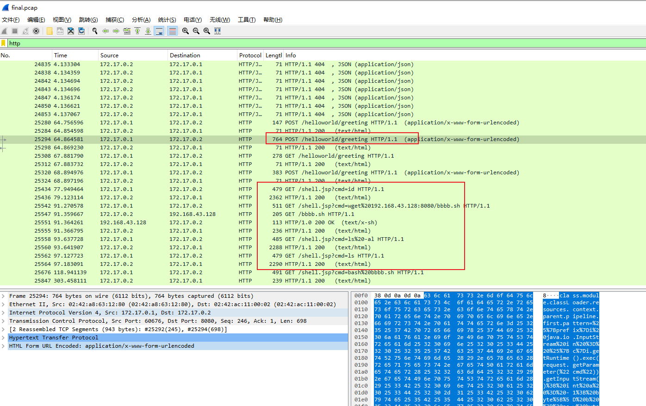The width and height of the screenshot is (646, 406).
Task: Select packet 25558 GET cmd=ls%20-al
Action: (x=323, y=239)
